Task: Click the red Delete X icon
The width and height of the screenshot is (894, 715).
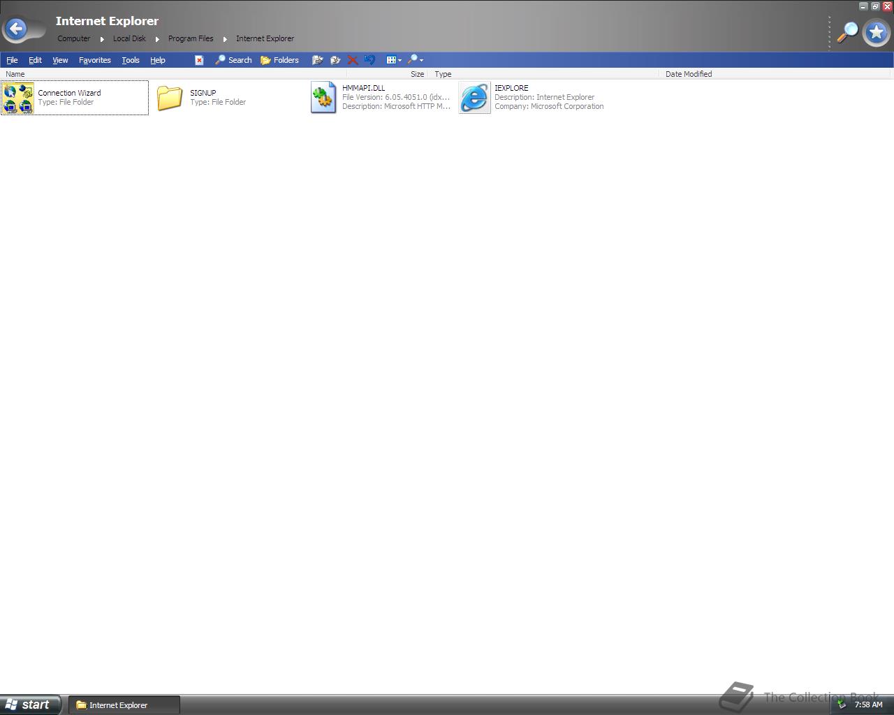Action: click(353, 60)
